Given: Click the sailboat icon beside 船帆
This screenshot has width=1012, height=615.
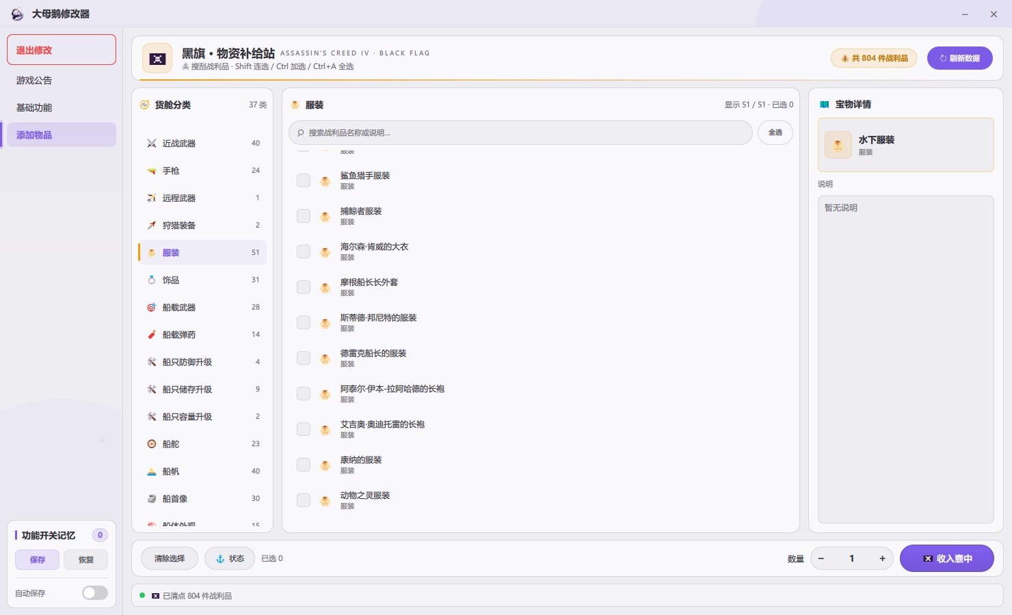Looking at the screenshot, I should [x=152, y=471].
